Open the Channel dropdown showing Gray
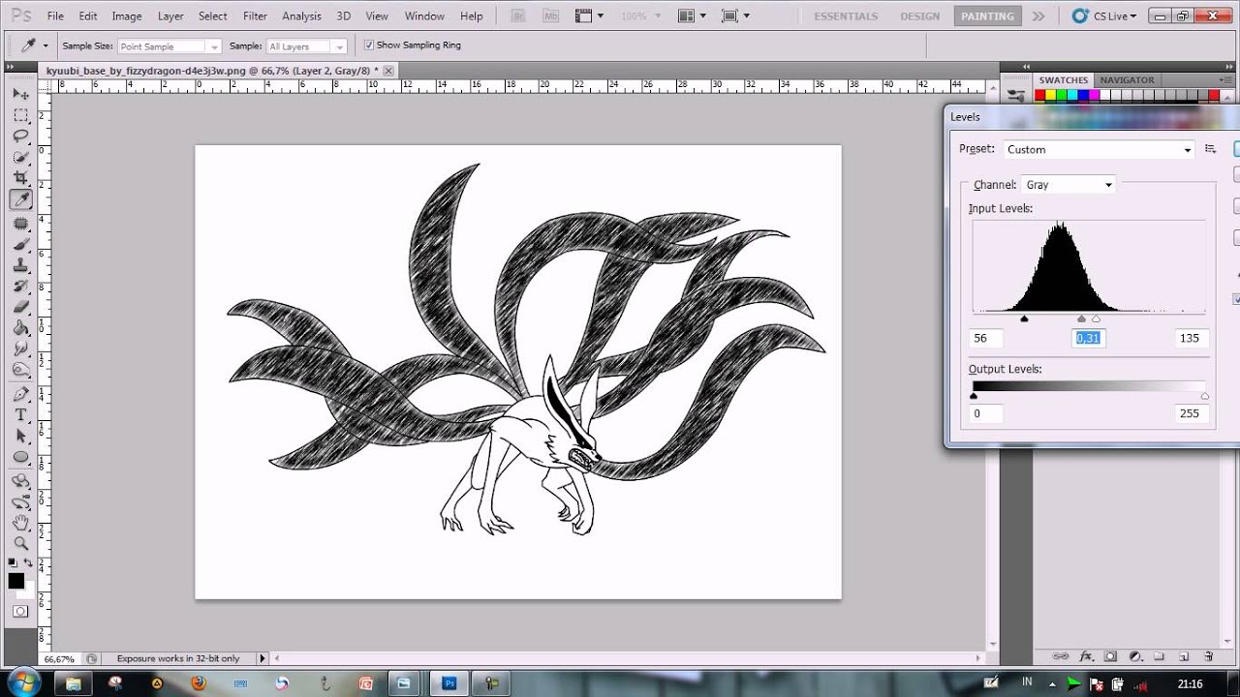 coord(1069,185)
